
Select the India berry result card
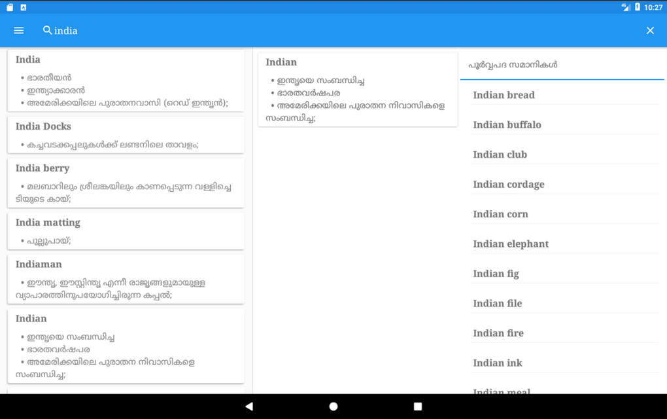tap(126, 183)
